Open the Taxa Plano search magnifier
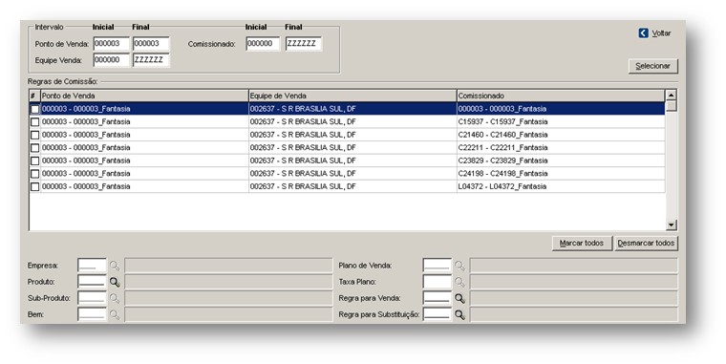Image resolution: width=726 pixels, height=364 pixels. click(459, 282)
